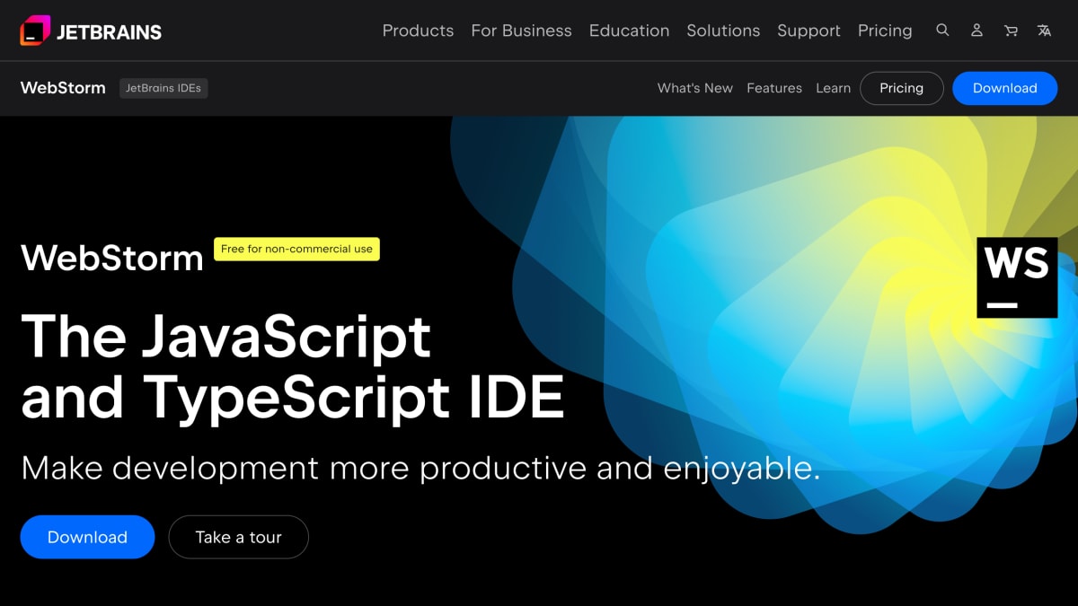Click the Free for non-commercial use badge
The width and height of the screenshot is (1078, 606).
click(x=296, y=249)
